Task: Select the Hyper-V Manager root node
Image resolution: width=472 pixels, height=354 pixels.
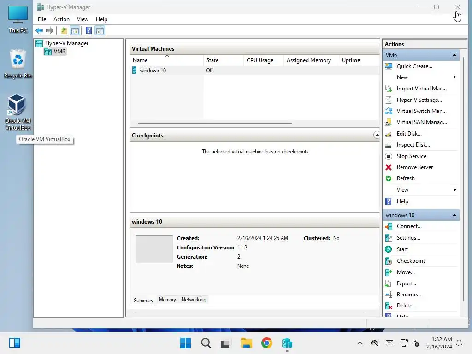Action: point(67,43)
